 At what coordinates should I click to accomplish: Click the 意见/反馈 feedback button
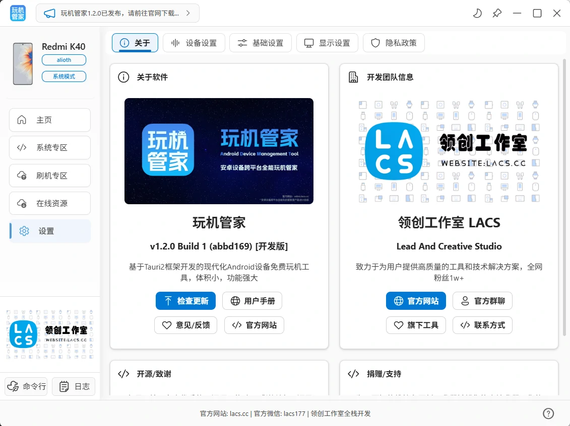click(185, 325)
